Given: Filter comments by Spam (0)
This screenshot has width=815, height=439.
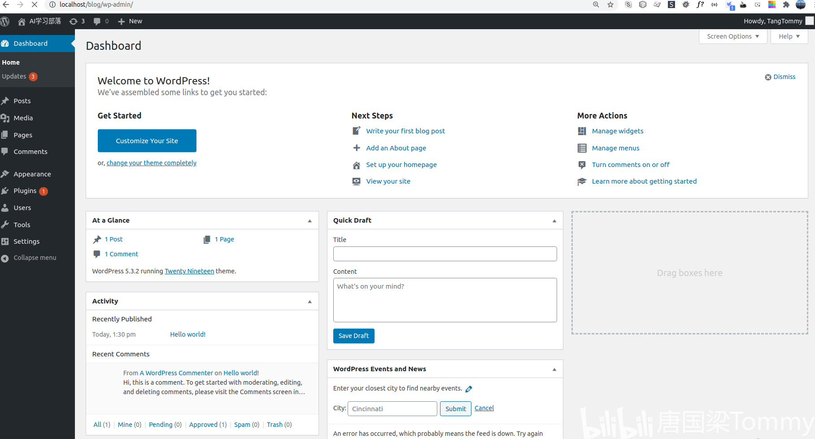Looking at the screenshot, I should click(247, 425).
